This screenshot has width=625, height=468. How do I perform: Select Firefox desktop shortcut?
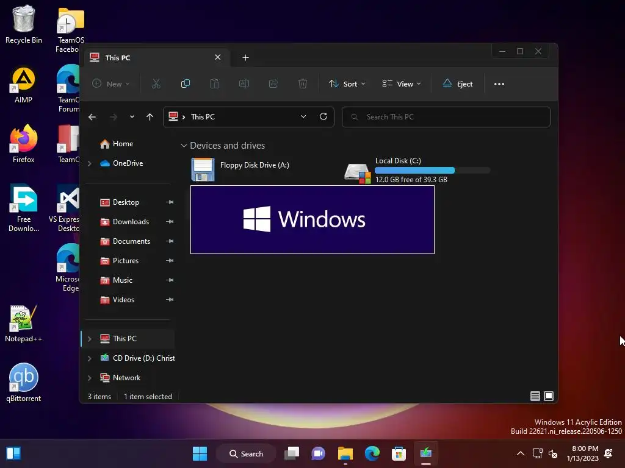tap(24, 144)
